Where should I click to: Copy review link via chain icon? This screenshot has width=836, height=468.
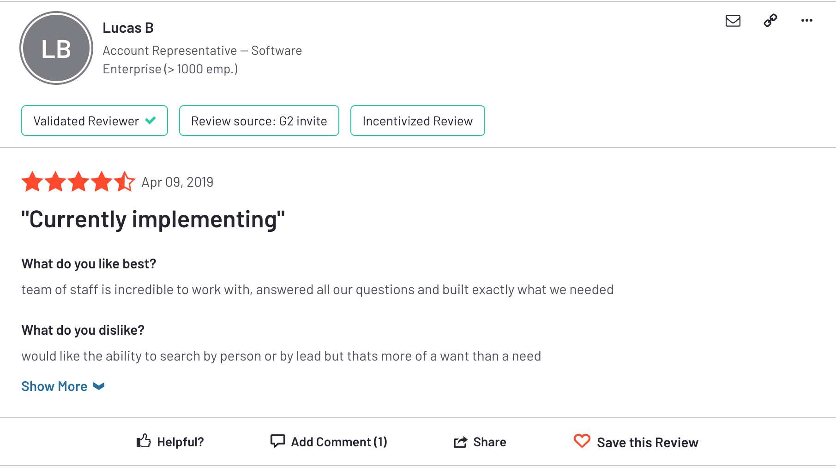click(770, 21)
